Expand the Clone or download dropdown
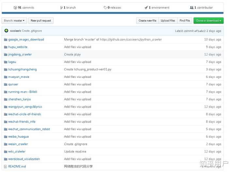235x172 pixels. click(x=208, y=21)
